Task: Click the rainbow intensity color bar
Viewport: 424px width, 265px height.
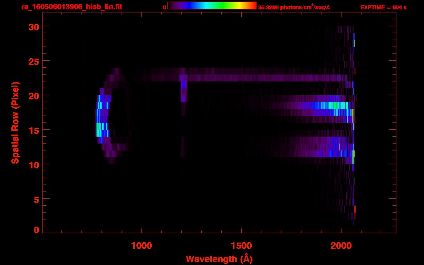Action: click(212, 6)
